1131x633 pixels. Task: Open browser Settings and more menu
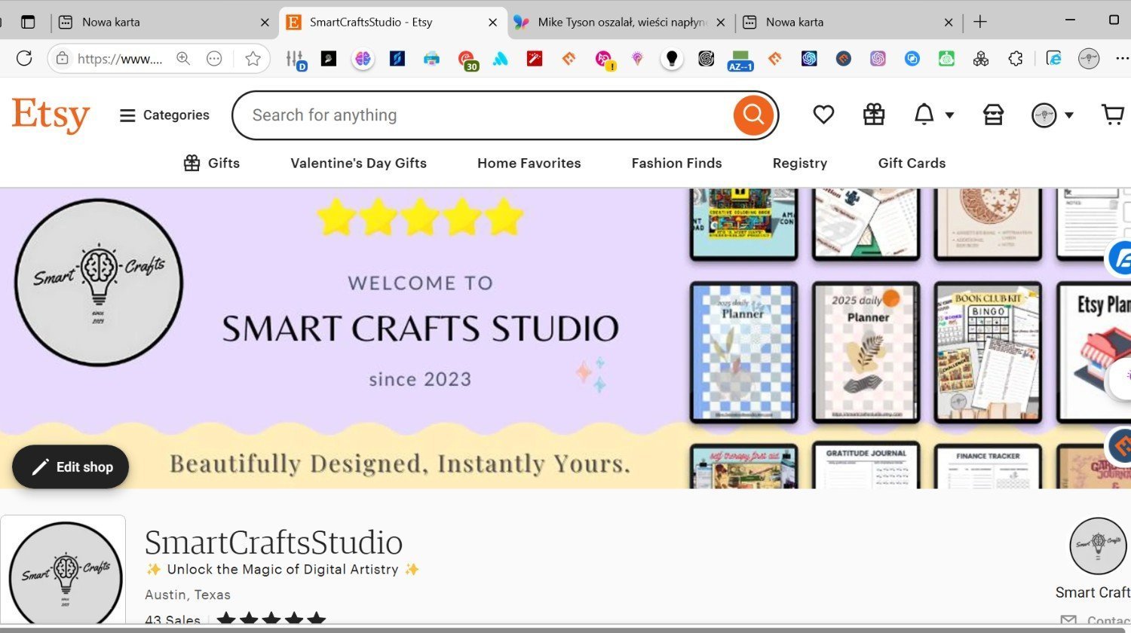tap(1122, 58)
